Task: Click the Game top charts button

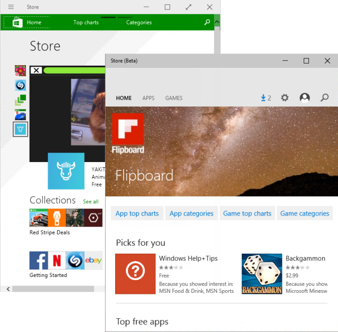Action: (247, 213)
